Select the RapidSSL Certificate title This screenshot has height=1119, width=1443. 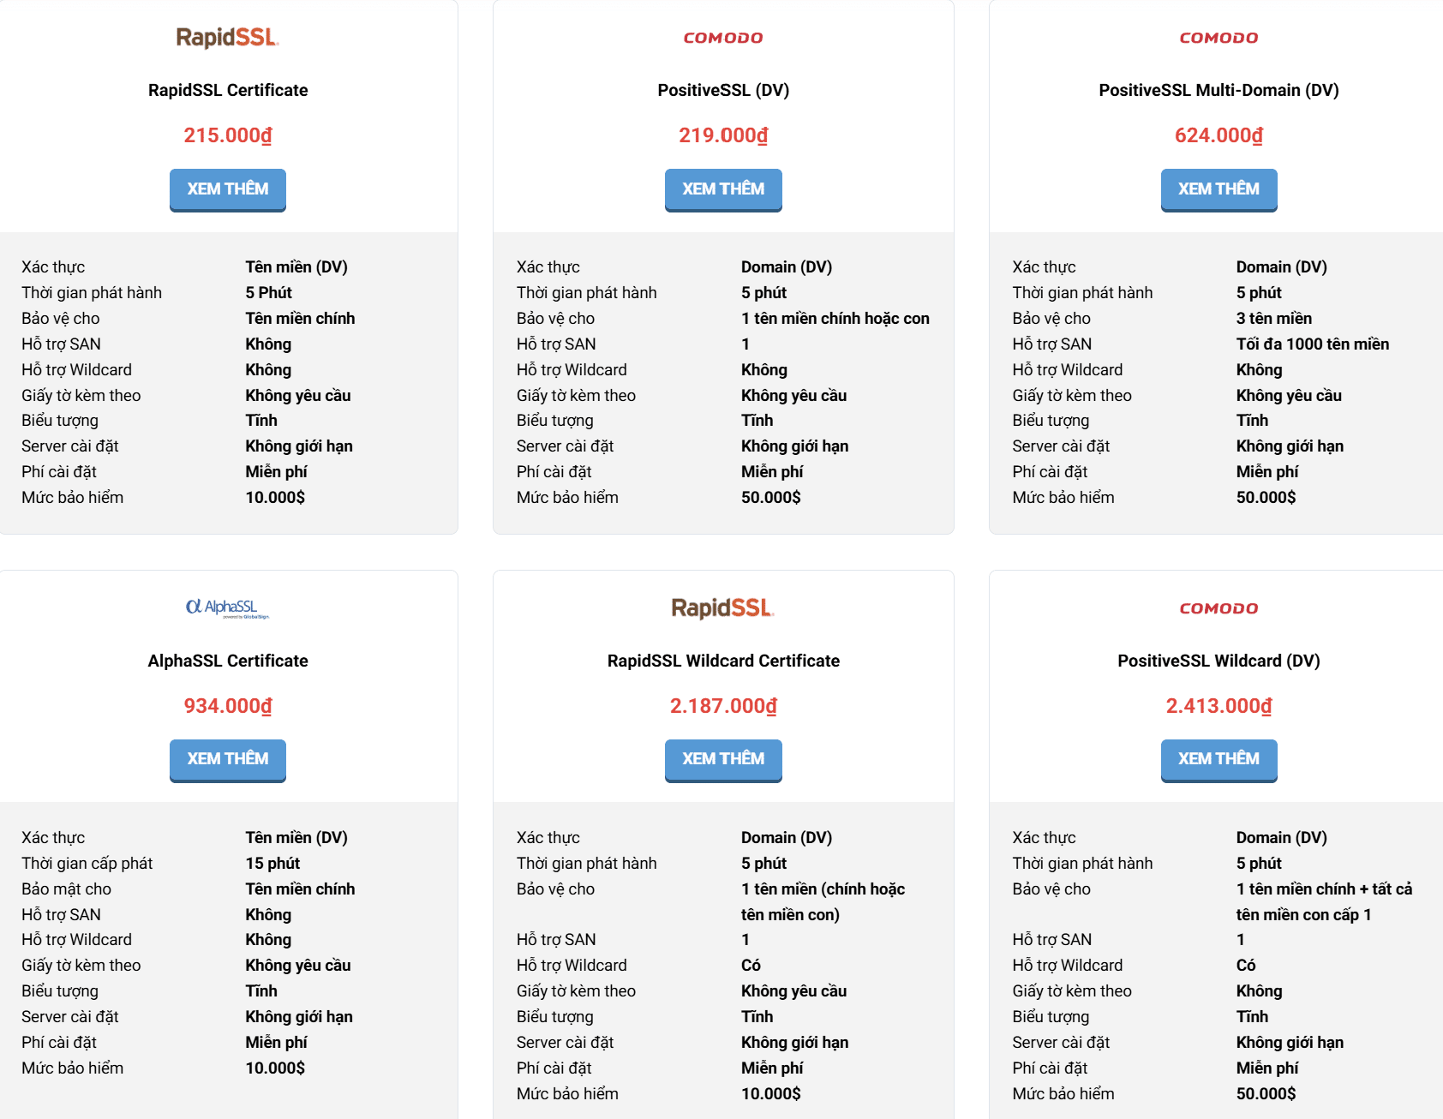228,90
